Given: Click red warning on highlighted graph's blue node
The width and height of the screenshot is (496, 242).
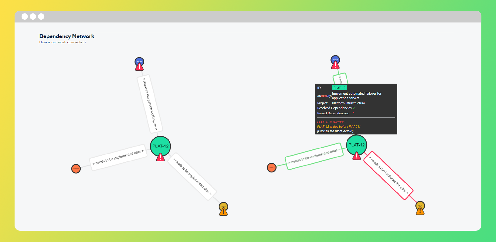Looking at the screenshot, I should 335,65.
